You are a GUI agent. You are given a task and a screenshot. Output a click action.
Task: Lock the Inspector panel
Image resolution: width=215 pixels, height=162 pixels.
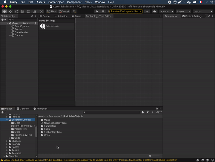[x=209, y=16]
